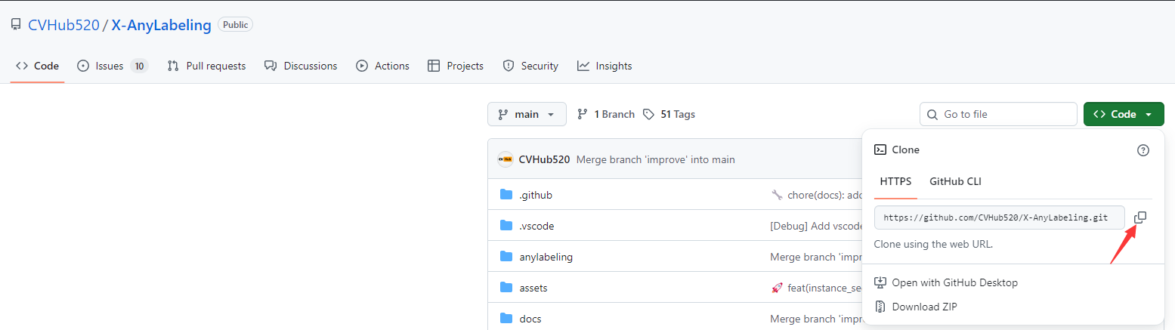Click the Pull requests branch icon

point(173,66)
